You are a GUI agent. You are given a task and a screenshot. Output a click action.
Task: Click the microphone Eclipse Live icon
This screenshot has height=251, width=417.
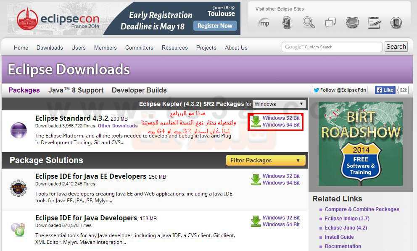coord(286,23)
